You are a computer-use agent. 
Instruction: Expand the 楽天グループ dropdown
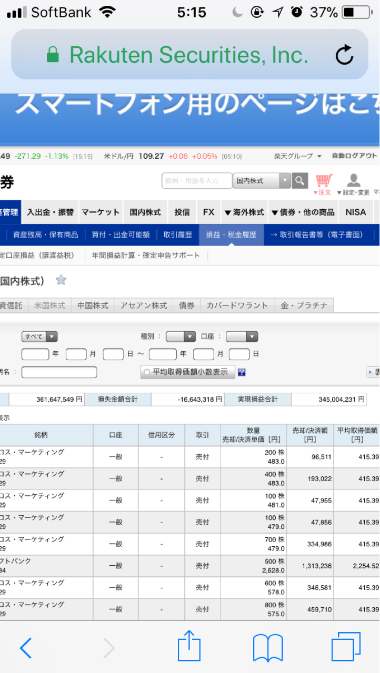coord(298,156)
